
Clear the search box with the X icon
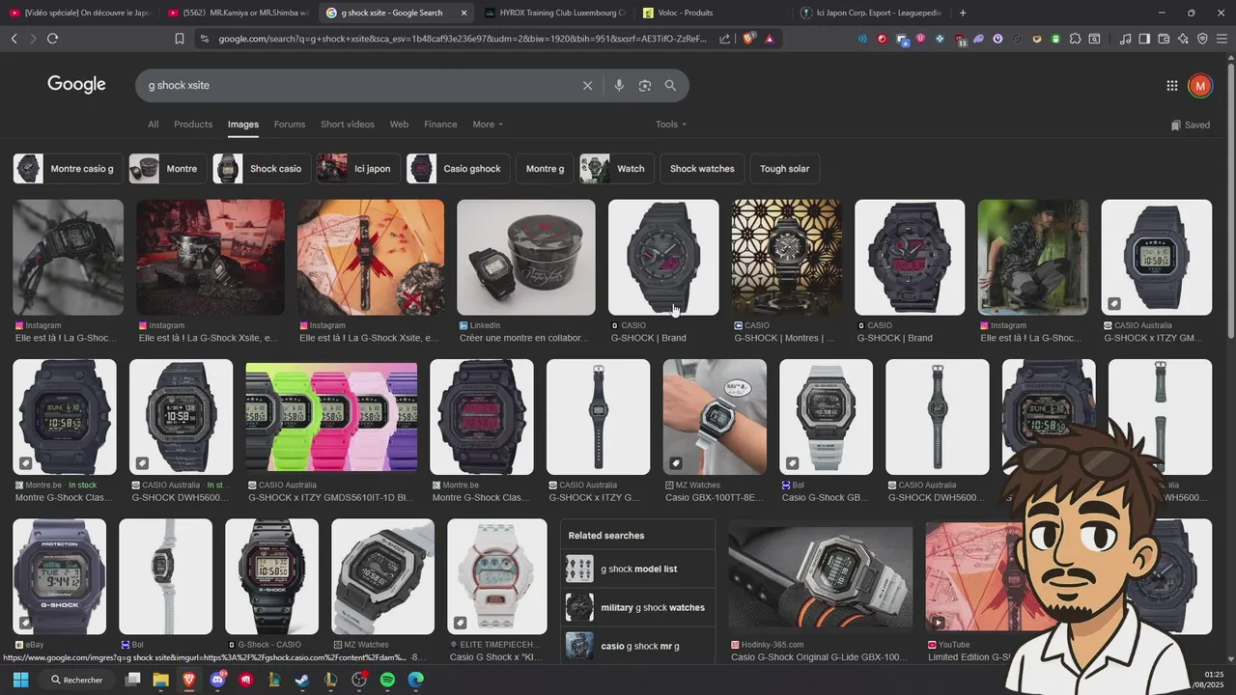point(587,86)
